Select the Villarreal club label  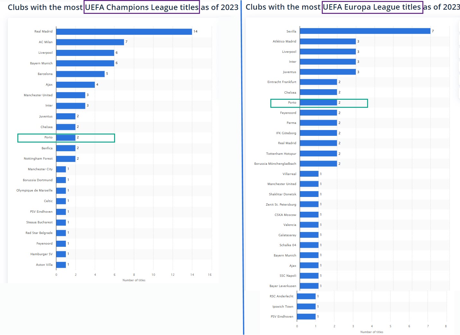(x=289, y=174)
